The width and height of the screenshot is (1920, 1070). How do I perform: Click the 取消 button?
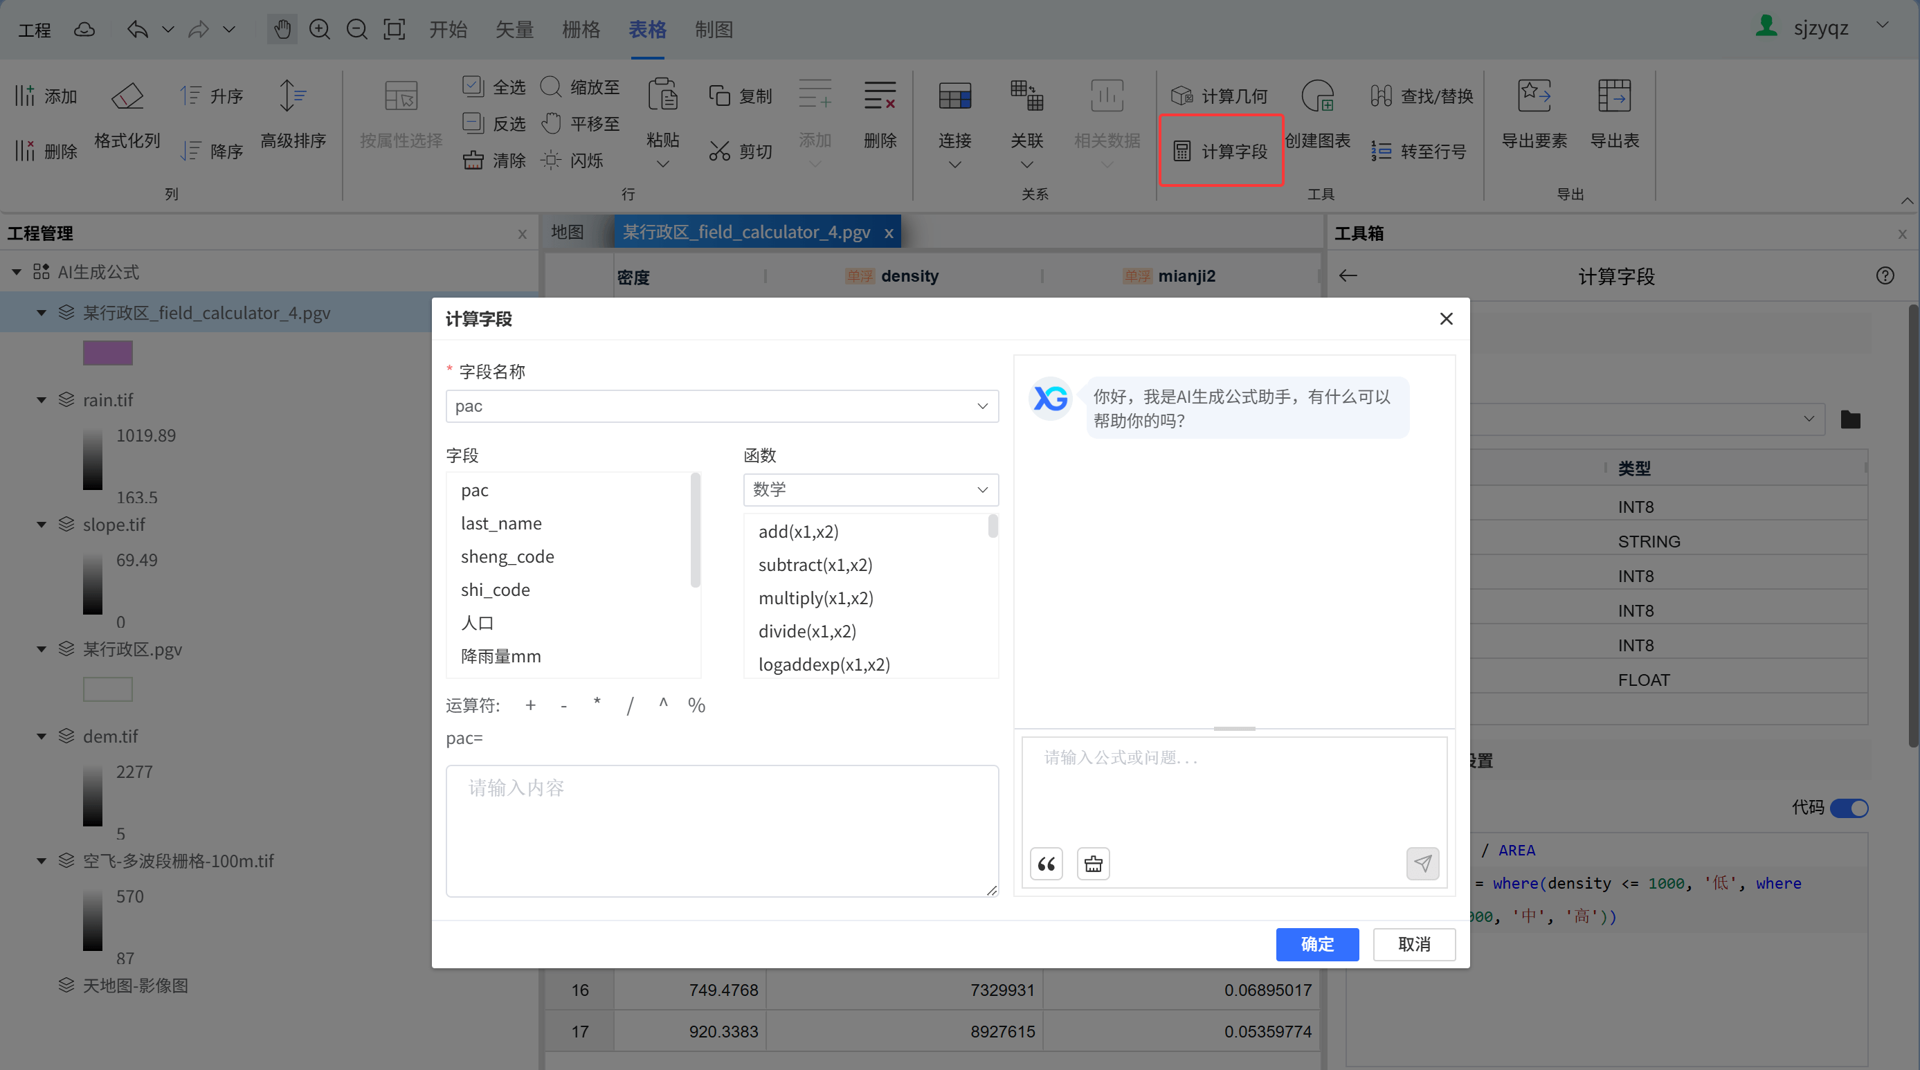point(1414,944)
